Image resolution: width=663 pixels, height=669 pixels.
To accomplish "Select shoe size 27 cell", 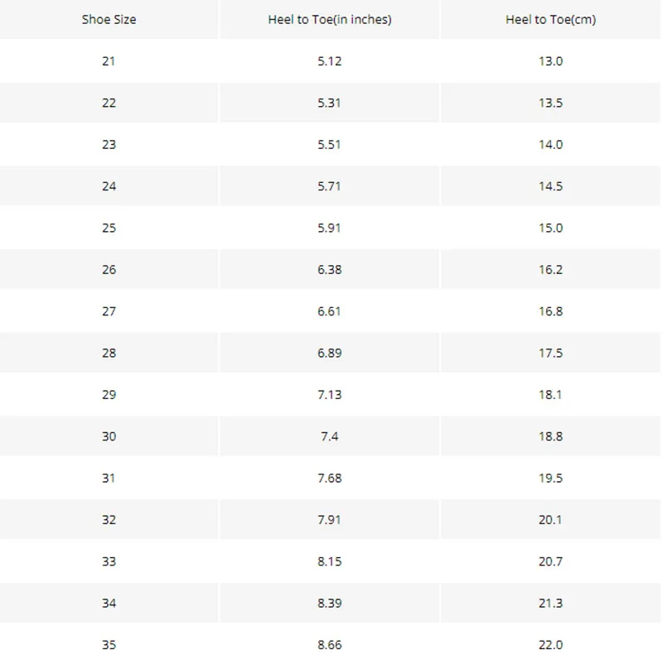I will coord(109,311).
